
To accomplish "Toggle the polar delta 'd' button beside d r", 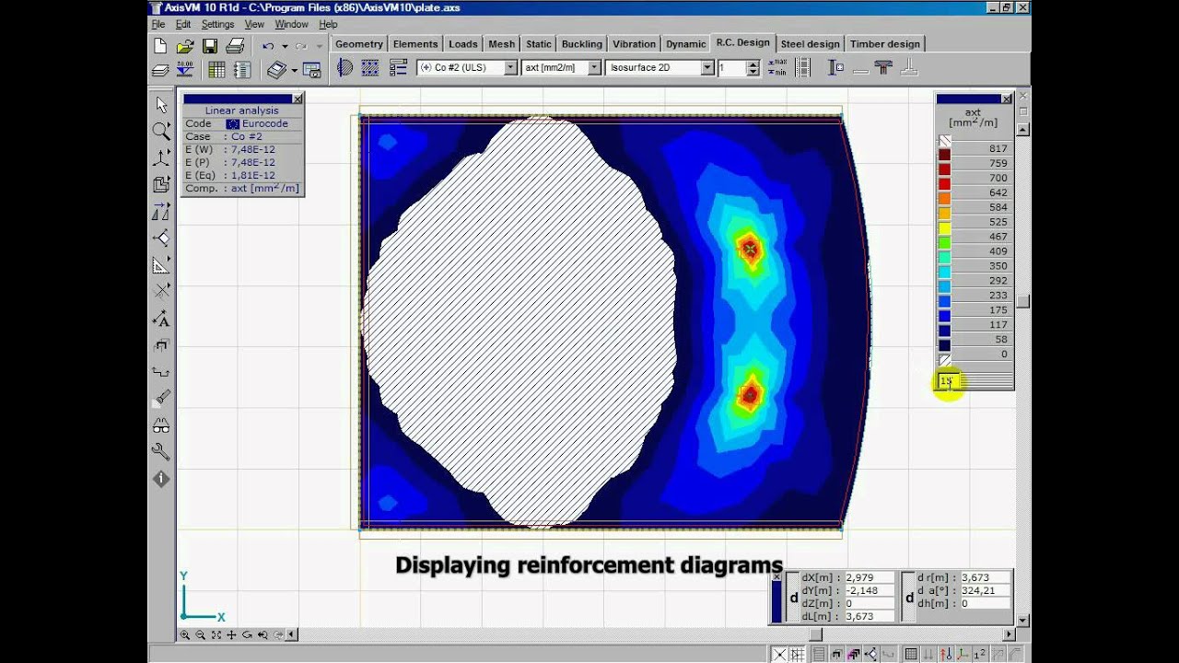I will (909, 598).
